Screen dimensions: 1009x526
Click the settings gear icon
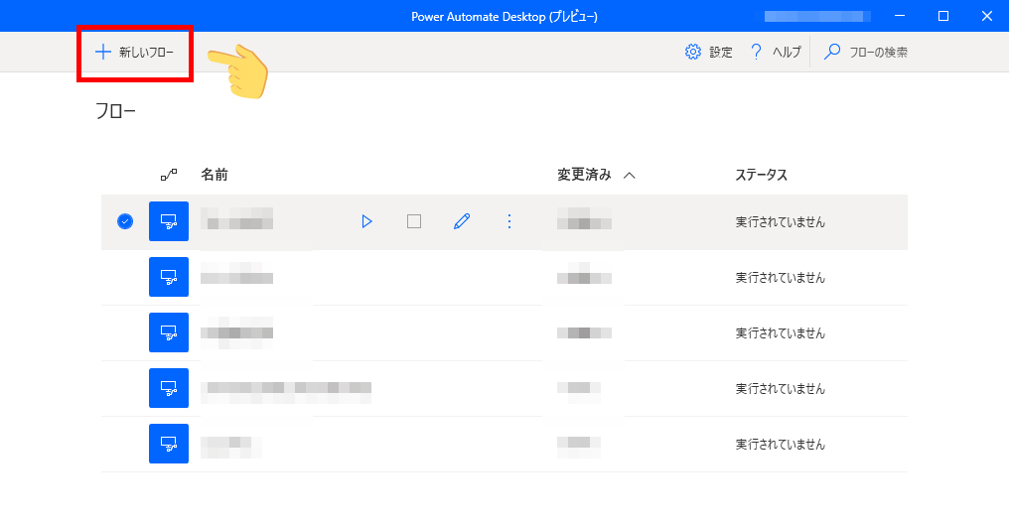[693, 52]
